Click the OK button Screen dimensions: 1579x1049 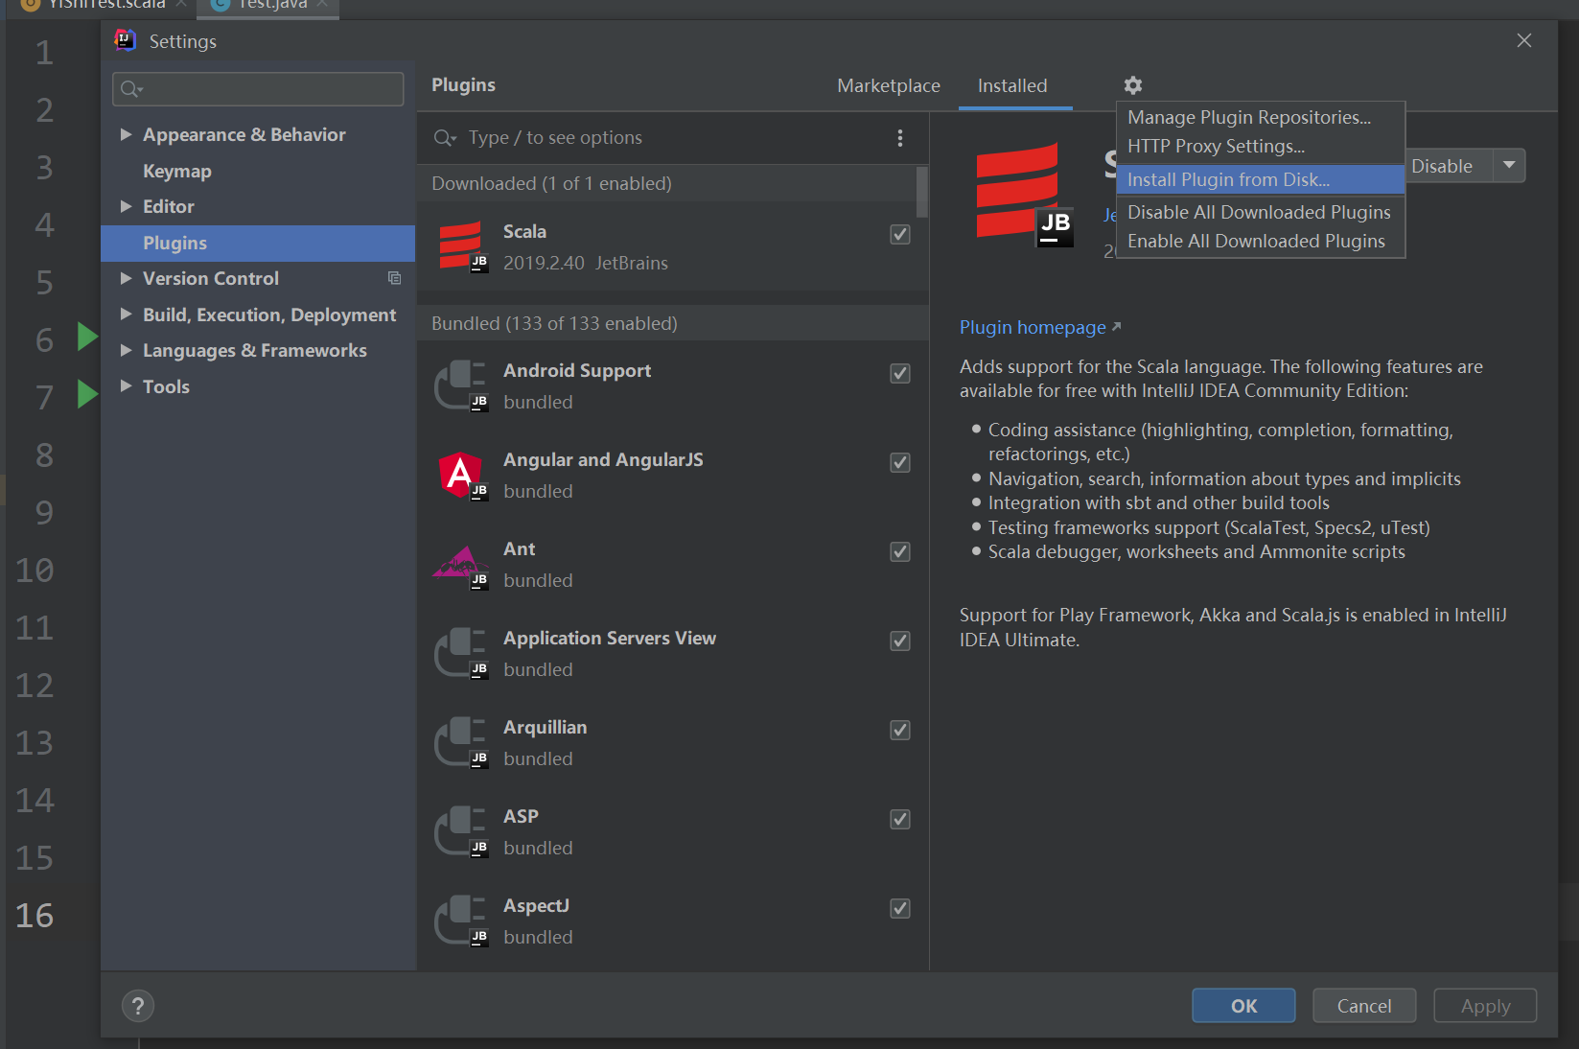click(1243, 1006)
